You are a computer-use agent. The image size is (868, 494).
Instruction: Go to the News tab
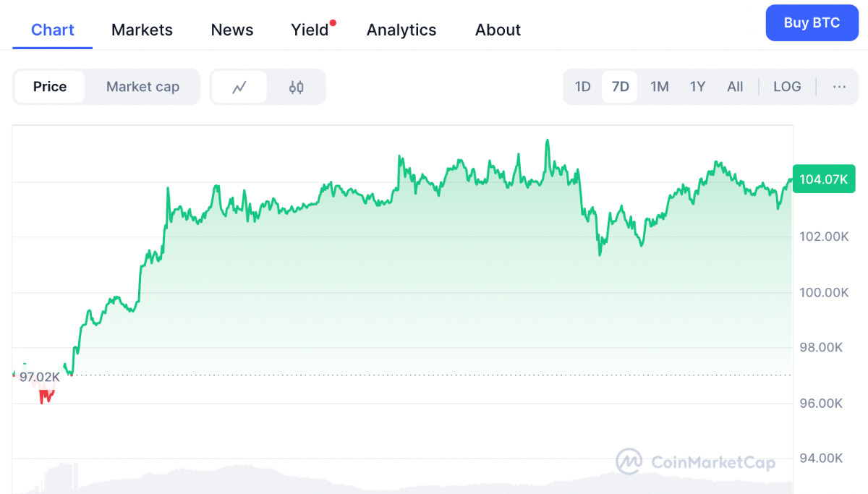tap(232, 30)
